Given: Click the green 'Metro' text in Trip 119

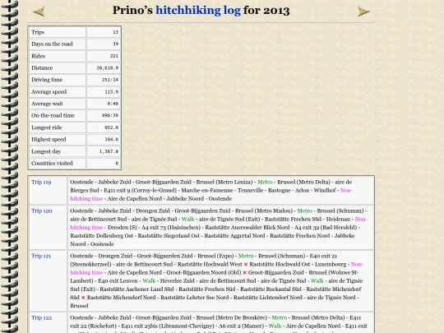Looking at the screenshot, I should (265, 182).
